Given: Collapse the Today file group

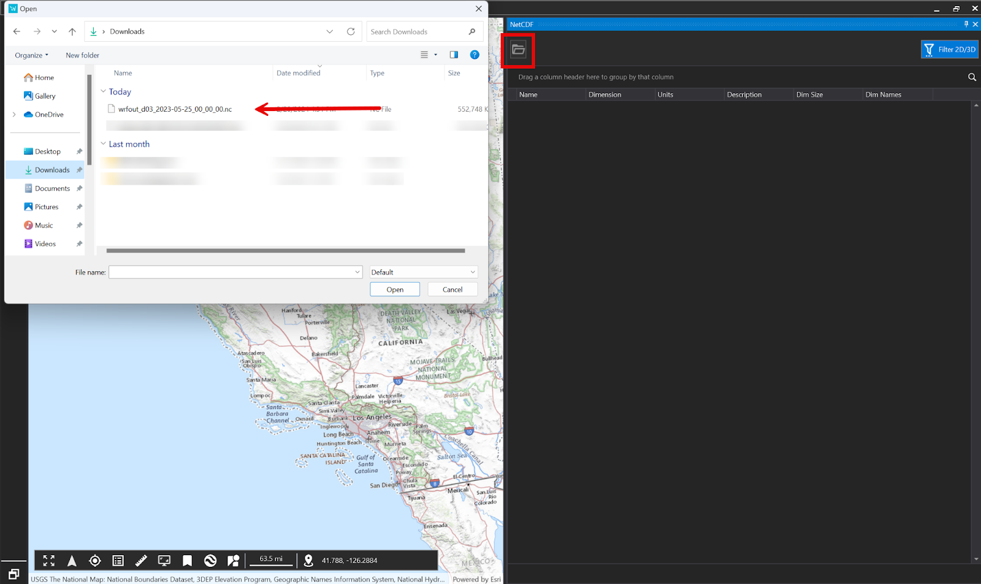Looking at the screenshot, I should [103, 92].
